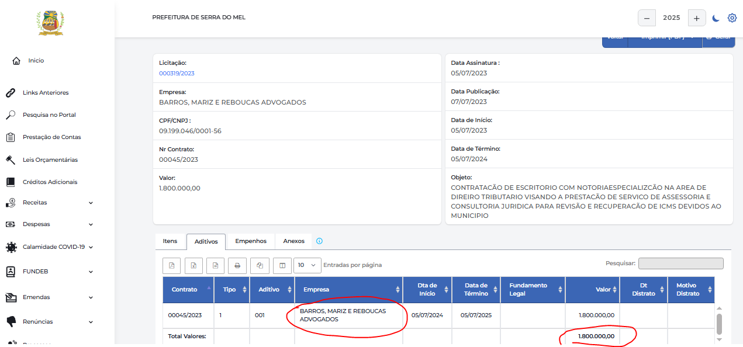This screenshot has width=743, height=347.
Task: Sort table by Valor column header
Action: click(x=592, y=290)
